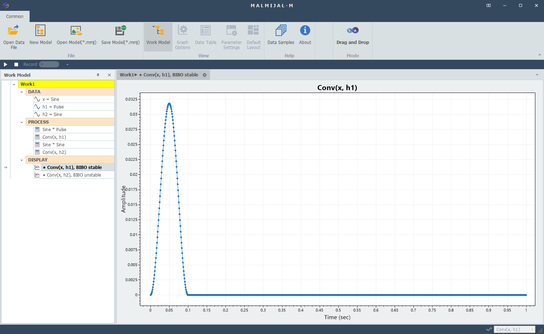Click chart icon of Conv(x, h2) display
The height and width of the screenshot is (334, 544).
37,175
